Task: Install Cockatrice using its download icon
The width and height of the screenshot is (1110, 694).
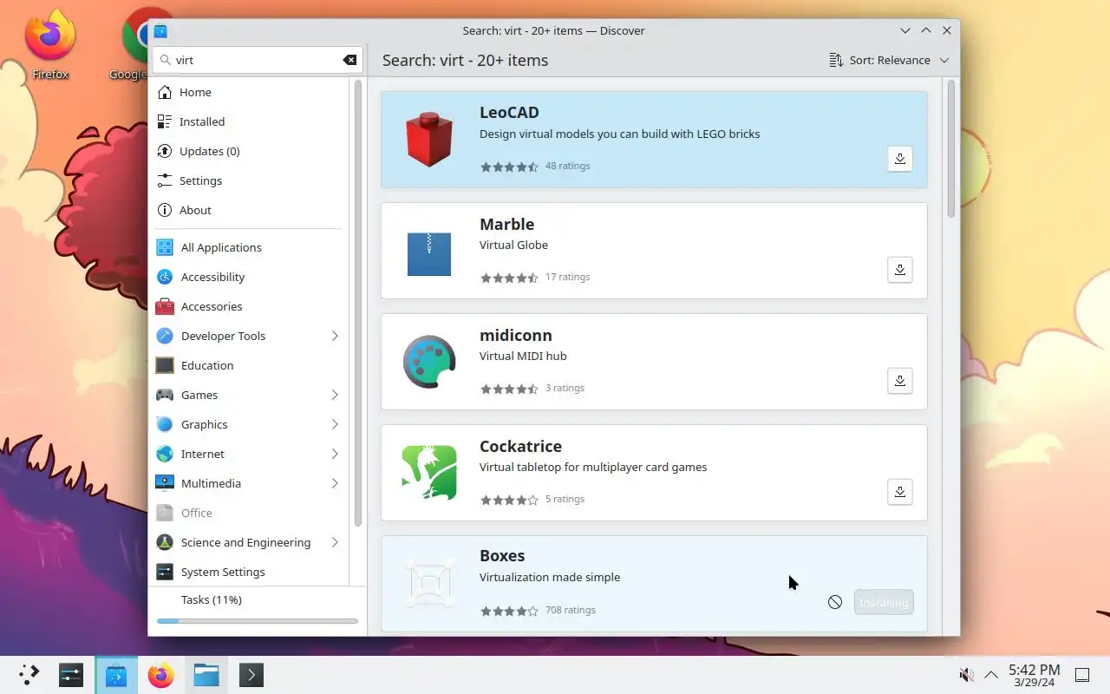Action: pyautogui.click(x=900, y=492)
